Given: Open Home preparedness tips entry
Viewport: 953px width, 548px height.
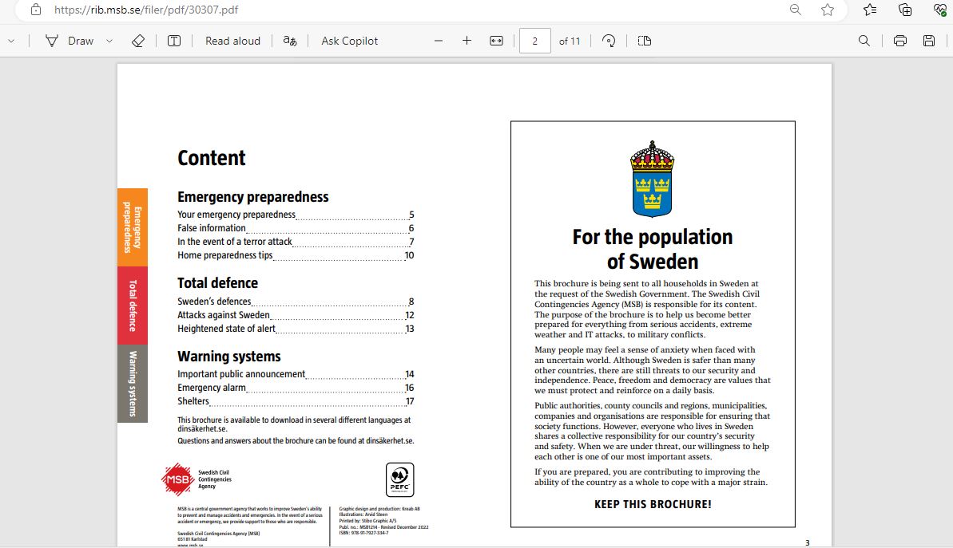Looking at the screenshot, I should tap(296, 255).
